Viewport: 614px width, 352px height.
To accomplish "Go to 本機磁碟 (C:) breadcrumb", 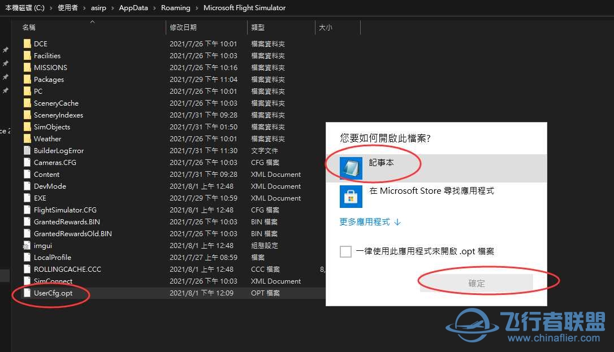I will (25, 8).
